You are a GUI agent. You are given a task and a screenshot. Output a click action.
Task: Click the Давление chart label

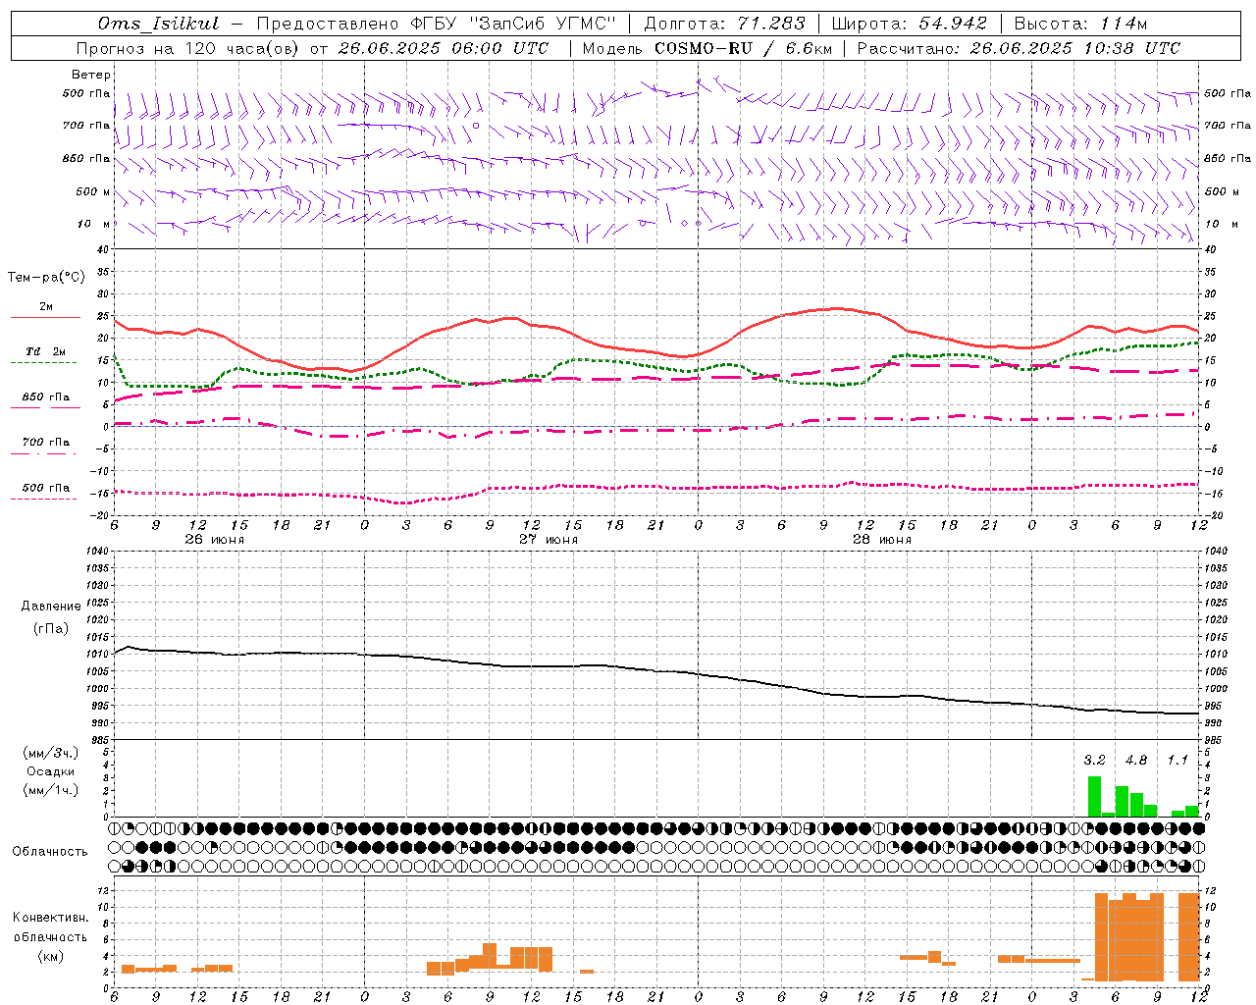point(51,607)
